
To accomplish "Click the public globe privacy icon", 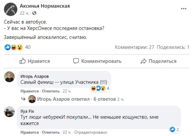I will 34,13.
